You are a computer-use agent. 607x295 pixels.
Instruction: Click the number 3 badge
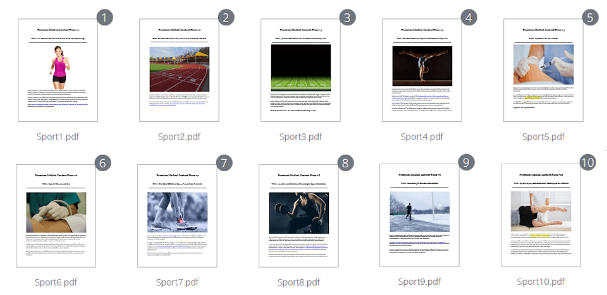(x=347, y=18)
